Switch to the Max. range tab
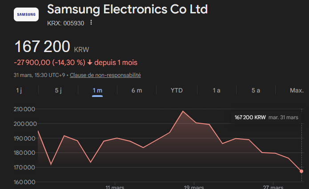Image resolution: width=309 pixels, height=189 pixels. tap(297, 90)
